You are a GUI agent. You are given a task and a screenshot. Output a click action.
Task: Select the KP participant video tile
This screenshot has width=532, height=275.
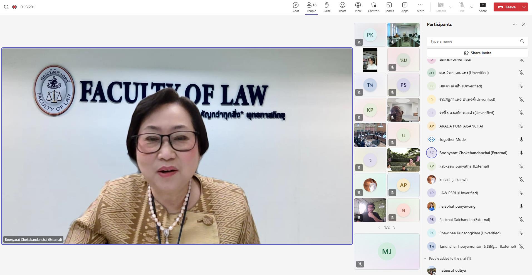tap(370, 110)
